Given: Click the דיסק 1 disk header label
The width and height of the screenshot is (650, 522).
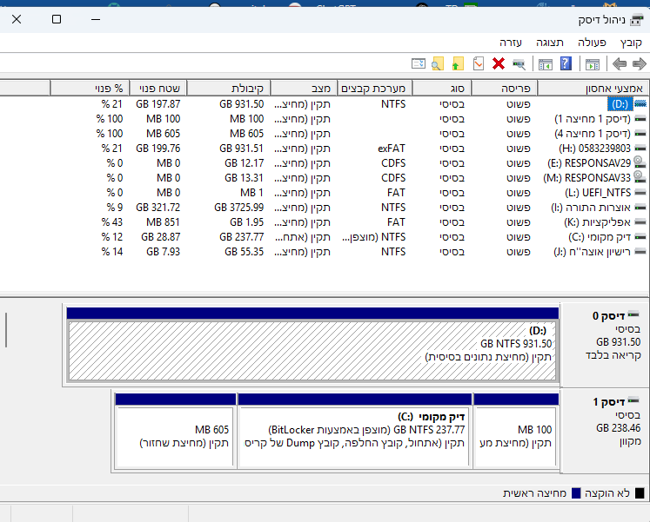Looking at the screenshot, I should (608, 401).
